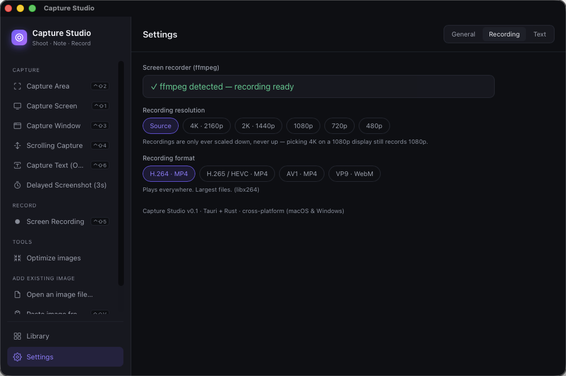Click the Capture Studio logo icon
Viewport: 566px width, 376px height.
19,37
